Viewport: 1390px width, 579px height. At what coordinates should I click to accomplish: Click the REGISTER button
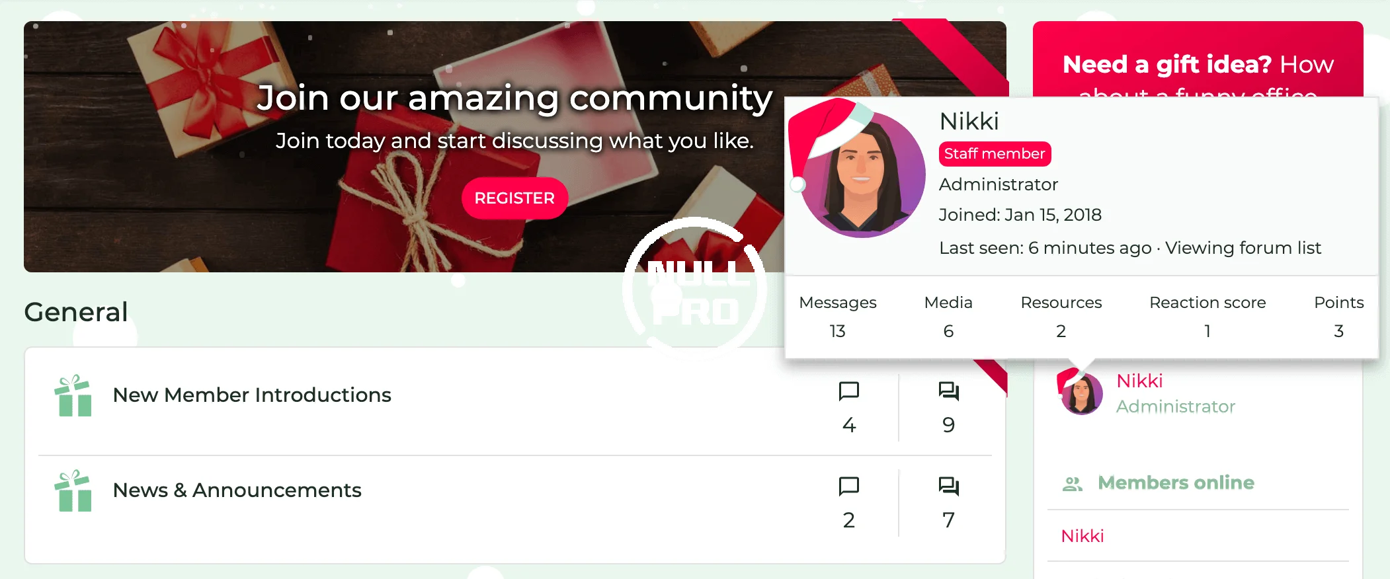(x=514, y=198)
